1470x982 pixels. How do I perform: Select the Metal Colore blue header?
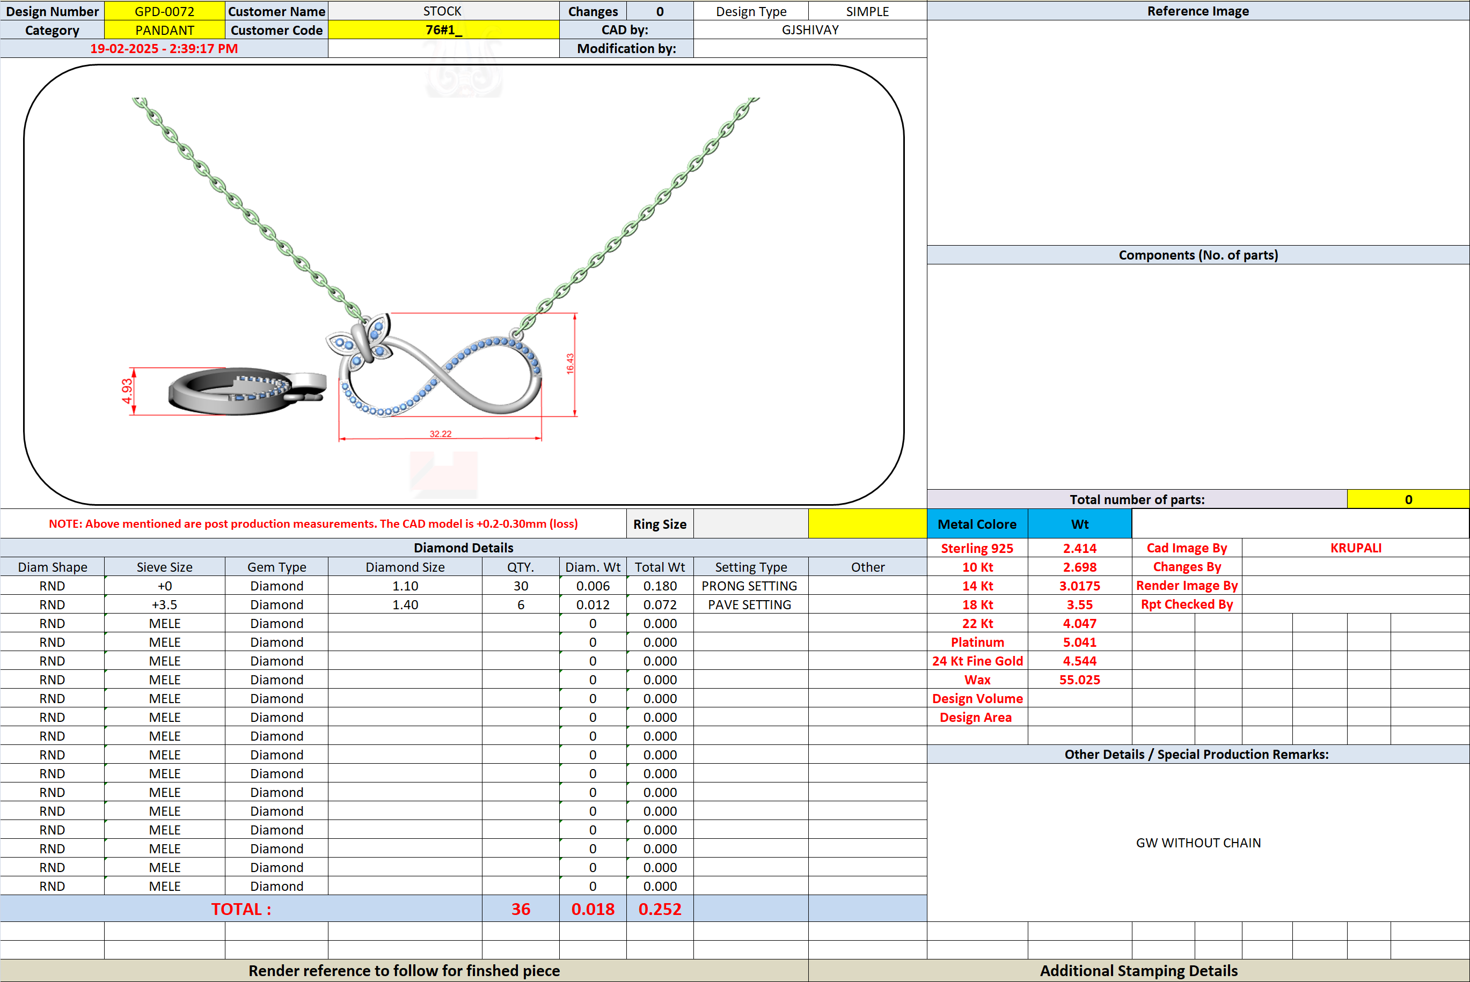tap(977, 523)
